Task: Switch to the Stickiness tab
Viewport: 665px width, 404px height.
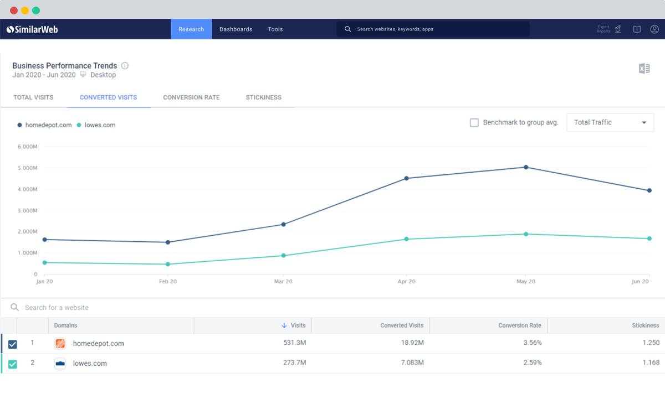Action: 264,97
